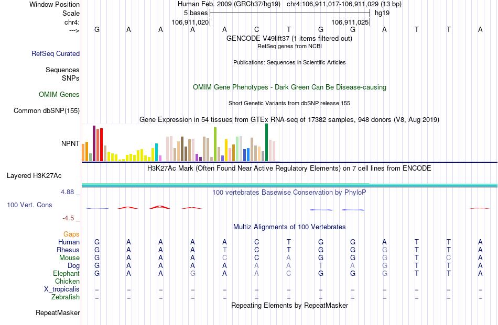Image resolution: width=498 pixels, height=325 pixels.
Task: Select the Dog species label
Action: pyautogui.click(x=73, y=266)
